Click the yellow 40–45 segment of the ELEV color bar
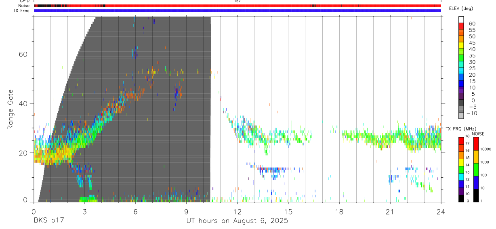 click(x=461, y=45)
